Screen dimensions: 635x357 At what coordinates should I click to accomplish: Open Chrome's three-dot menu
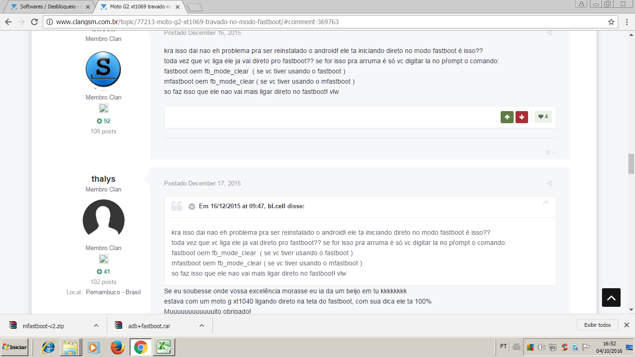coord(626,22)
